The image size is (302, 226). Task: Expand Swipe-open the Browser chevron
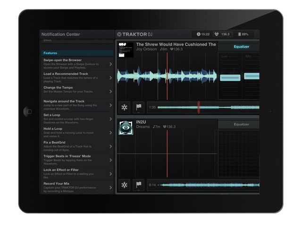111,64
